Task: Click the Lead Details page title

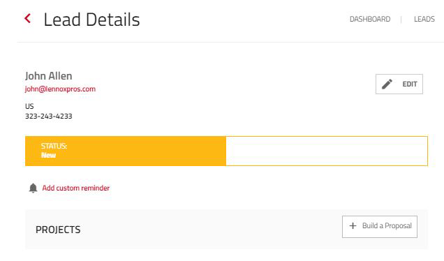Action: [x=91, y=20]
